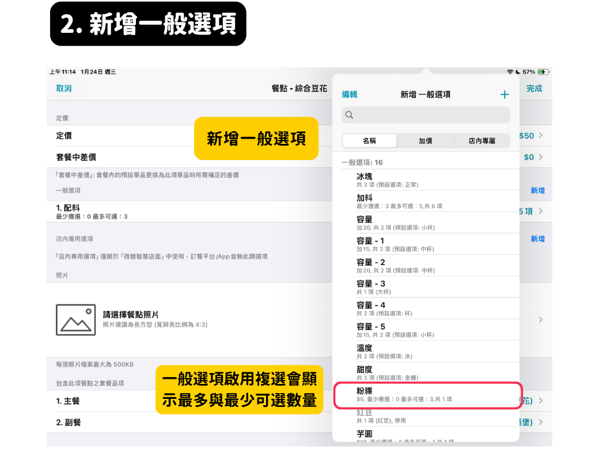Open the 1. 配料 option row

[173, 211]
